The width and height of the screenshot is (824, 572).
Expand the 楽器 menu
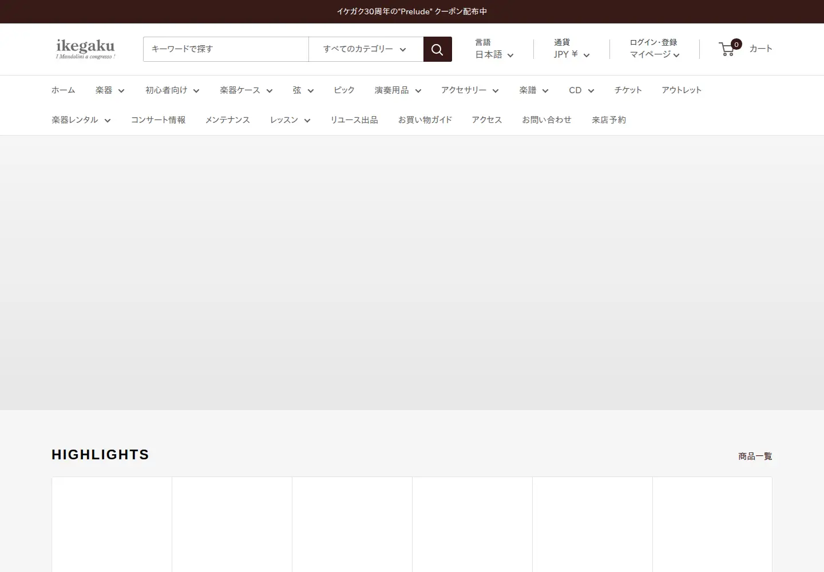point(110,90)
